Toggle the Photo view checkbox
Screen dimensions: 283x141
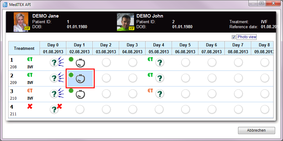pyautogui.click(x=234, y=37)
